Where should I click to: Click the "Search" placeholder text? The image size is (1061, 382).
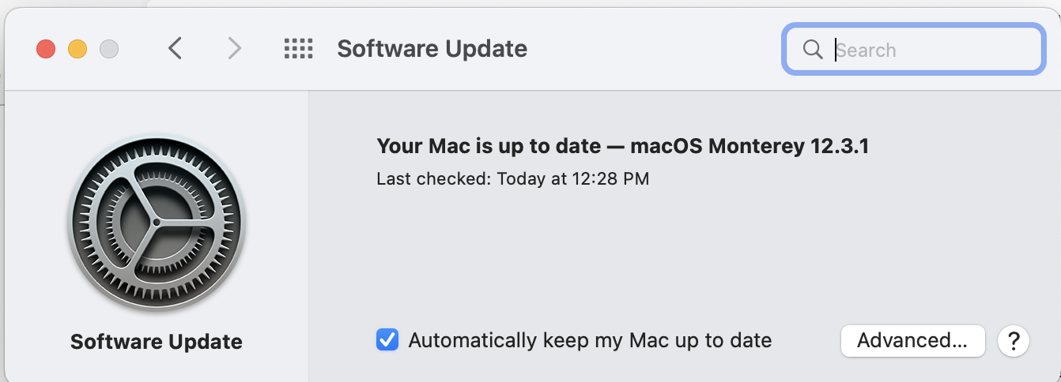point(867,51)
